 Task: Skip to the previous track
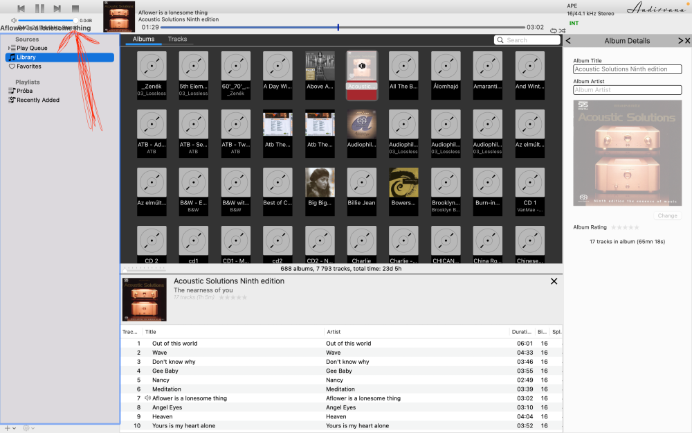coord(21,8)
